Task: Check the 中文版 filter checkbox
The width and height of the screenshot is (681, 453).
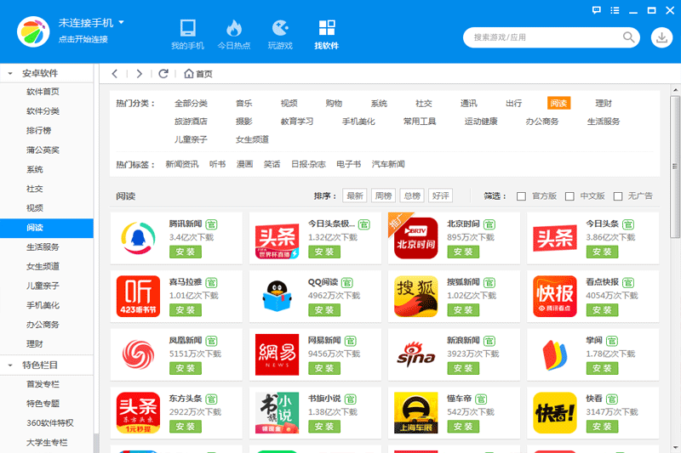Action: [569, 196]
